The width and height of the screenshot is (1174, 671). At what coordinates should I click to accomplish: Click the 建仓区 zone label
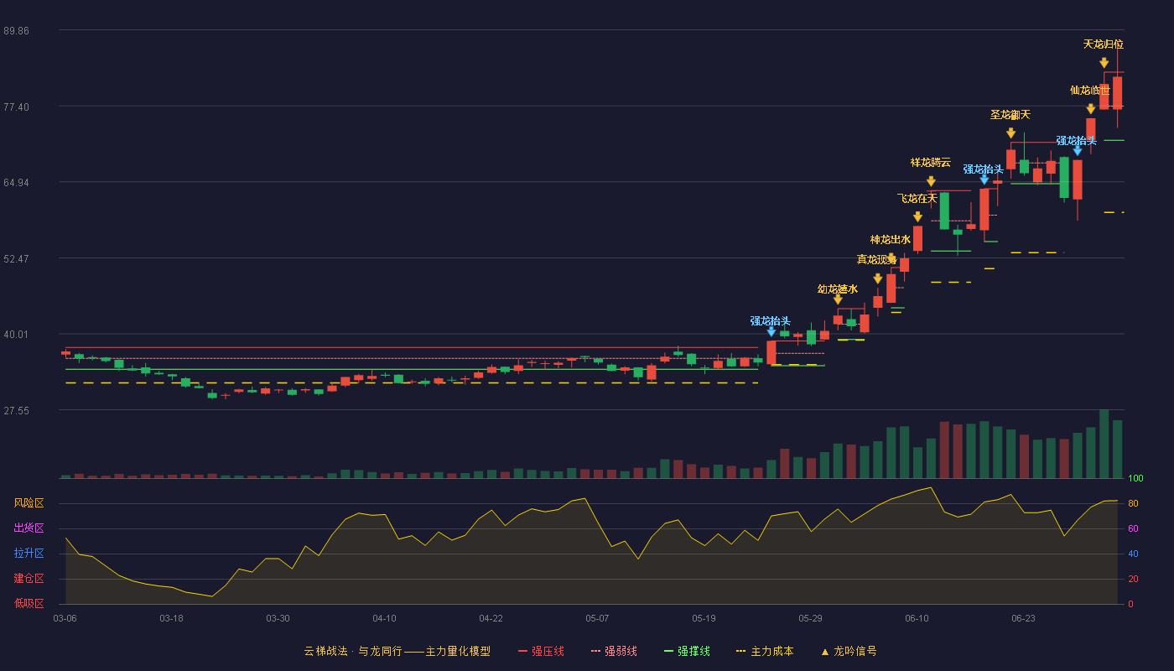coord(29,579)
